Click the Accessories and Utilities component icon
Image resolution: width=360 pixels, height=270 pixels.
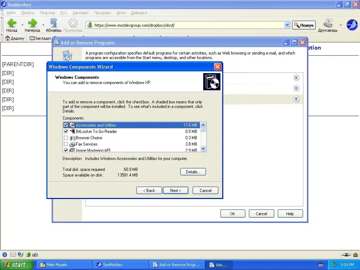click(72, 125)
